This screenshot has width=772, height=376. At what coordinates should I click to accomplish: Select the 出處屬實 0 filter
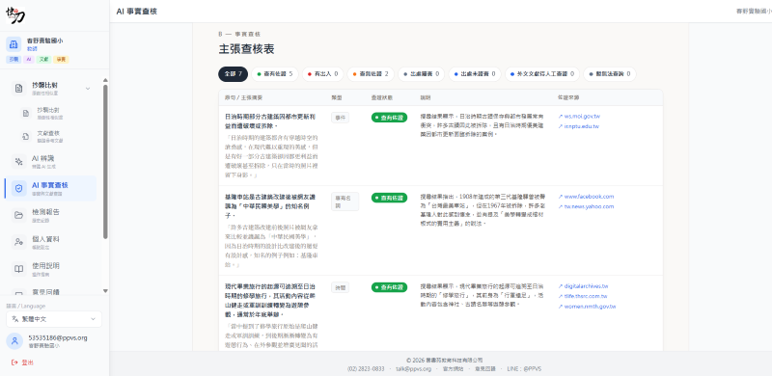click(421, 74)
